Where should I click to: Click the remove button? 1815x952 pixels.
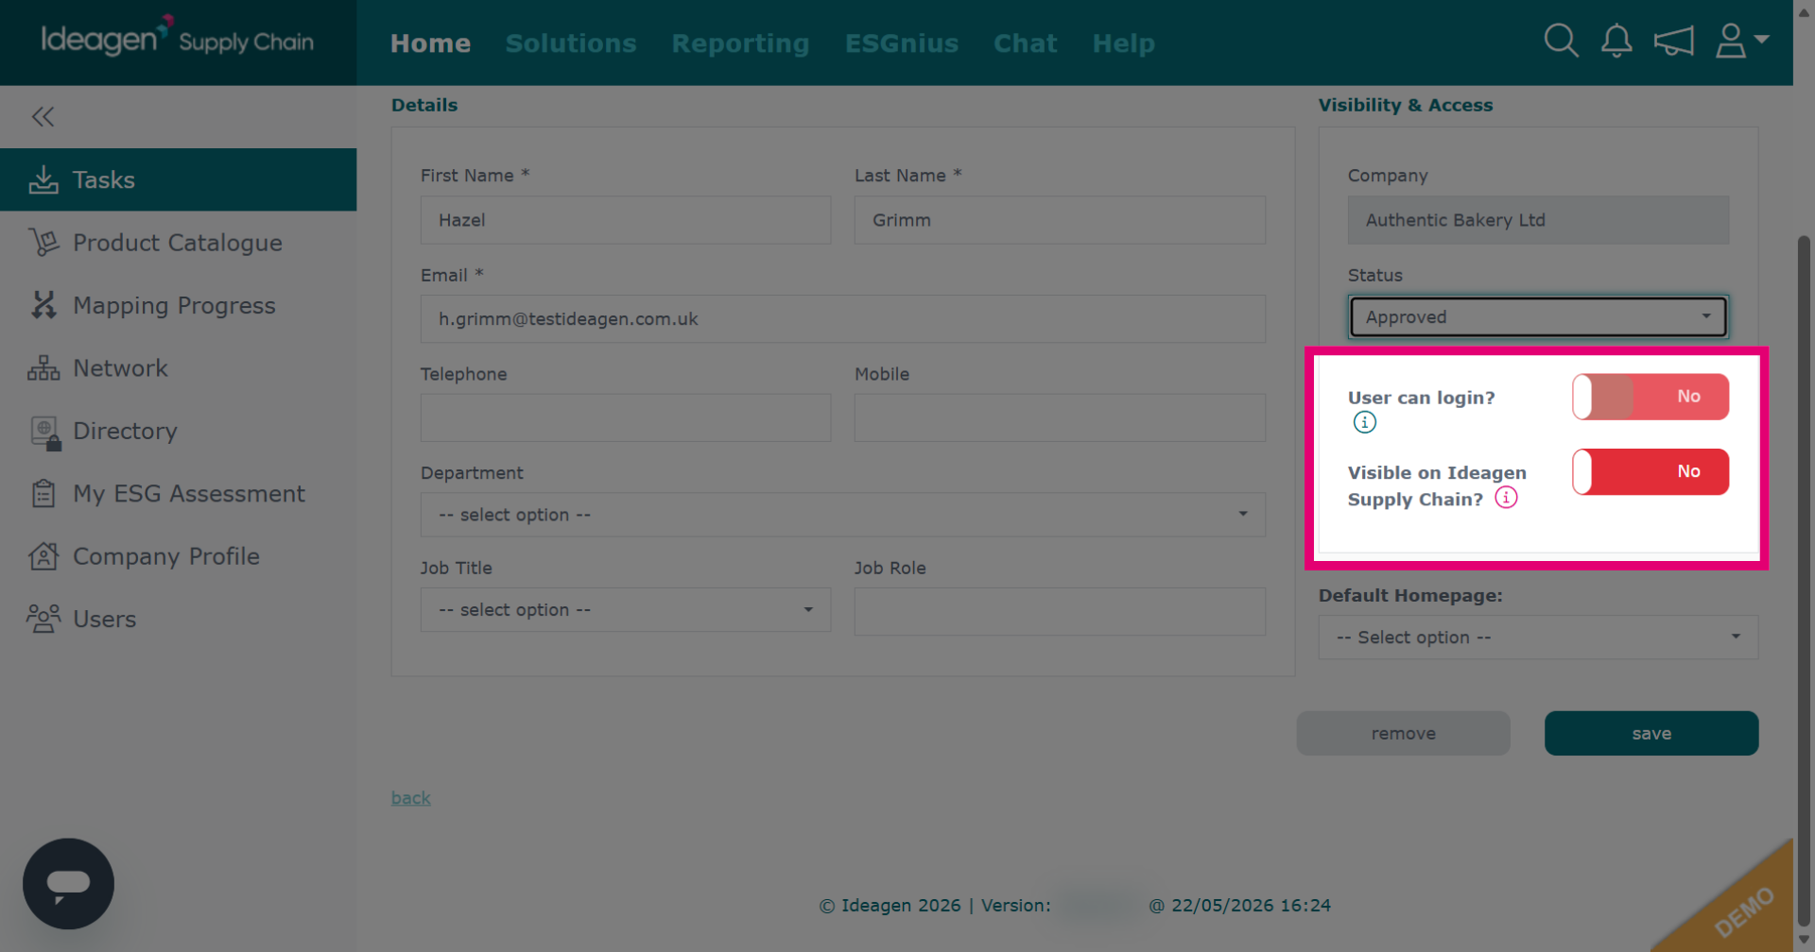(x=1403, y=733)
